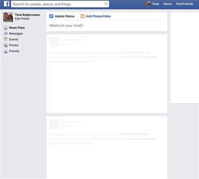This screenshot has width=199, height=179.
Task: Open the small profile picture in top bar
Action: coord(148,4)
